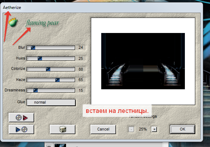This screenshot has width=210, height=147.
Task: Confirm the filter with OK button
Action: tap(182, 129)
